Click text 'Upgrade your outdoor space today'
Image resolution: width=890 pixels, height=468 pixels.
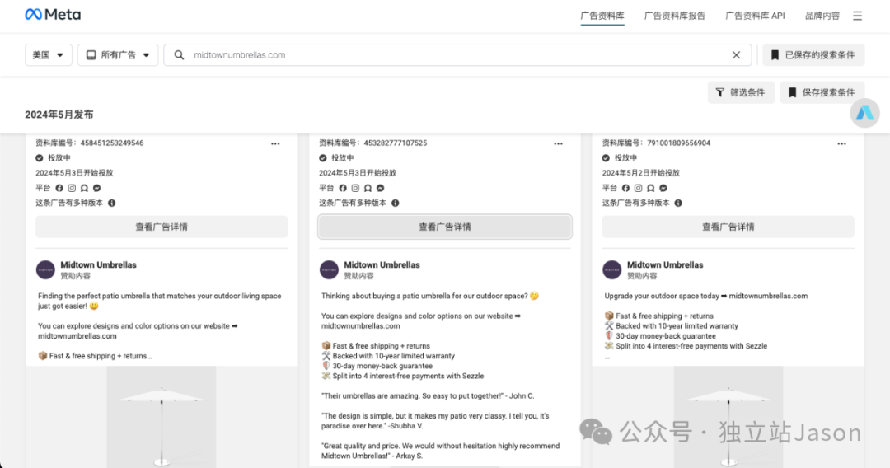coord(662,296)
